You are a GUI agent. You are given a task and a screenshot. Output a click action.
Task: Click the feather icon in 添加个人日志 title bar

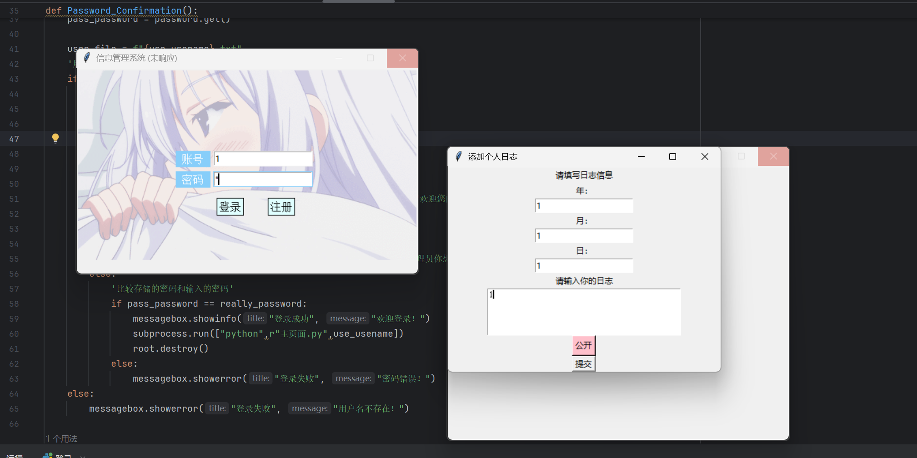pos(459,156)
